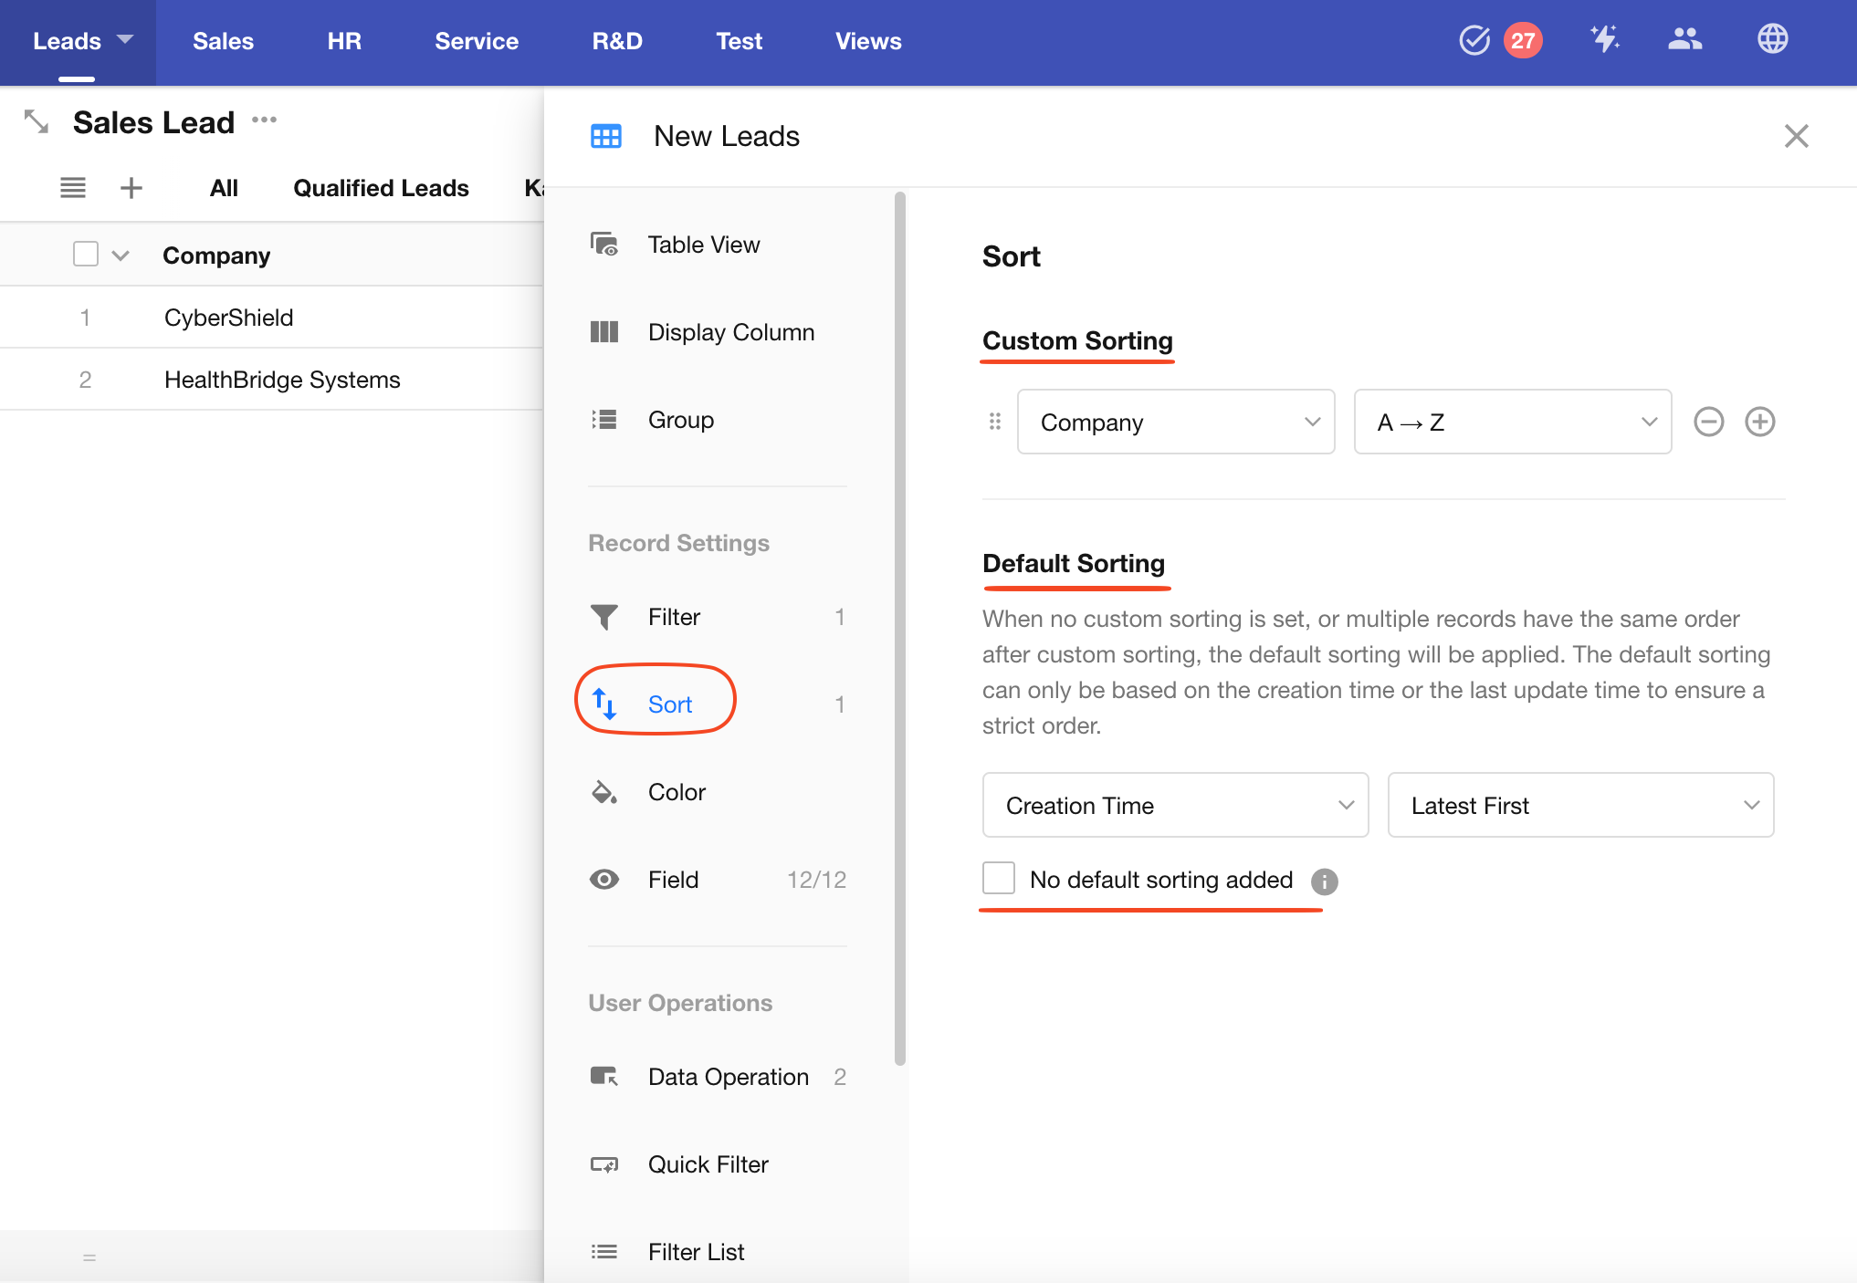The image size is (1857, 1283).
Task: Click the expand arrows beside Sales Lead
Action: [37, 121]
